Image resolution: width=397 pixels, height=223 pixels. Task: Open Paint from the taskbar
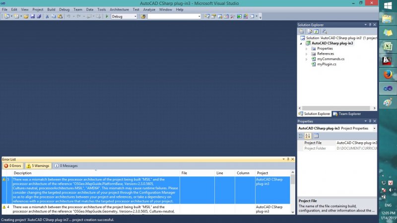tap(388, 103)
